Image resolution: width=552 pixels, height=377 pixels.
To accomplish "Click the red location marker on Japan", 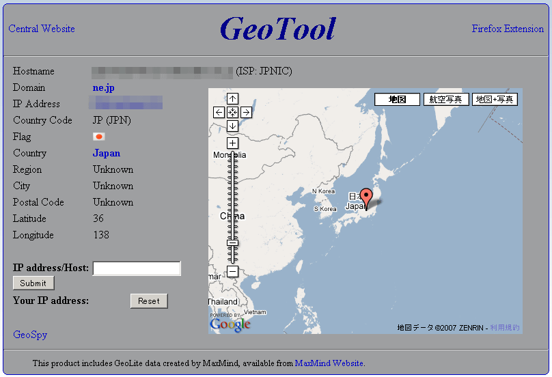I will [366, 199].
